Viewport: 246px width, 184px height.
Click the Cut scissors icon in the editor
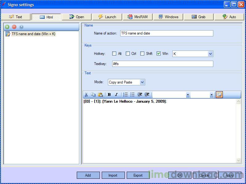(86, 95)
